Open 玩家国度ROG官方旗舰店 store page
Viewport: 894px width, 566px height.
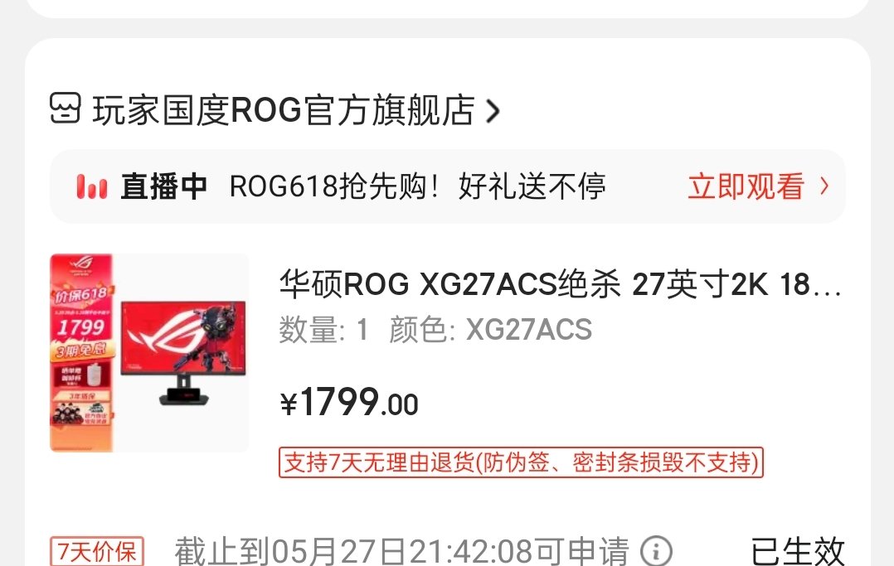click(284, 110)
